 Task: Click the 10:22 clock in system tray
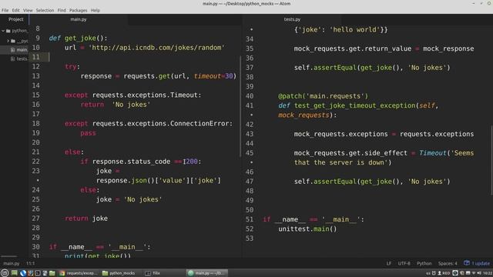point(488,273)
